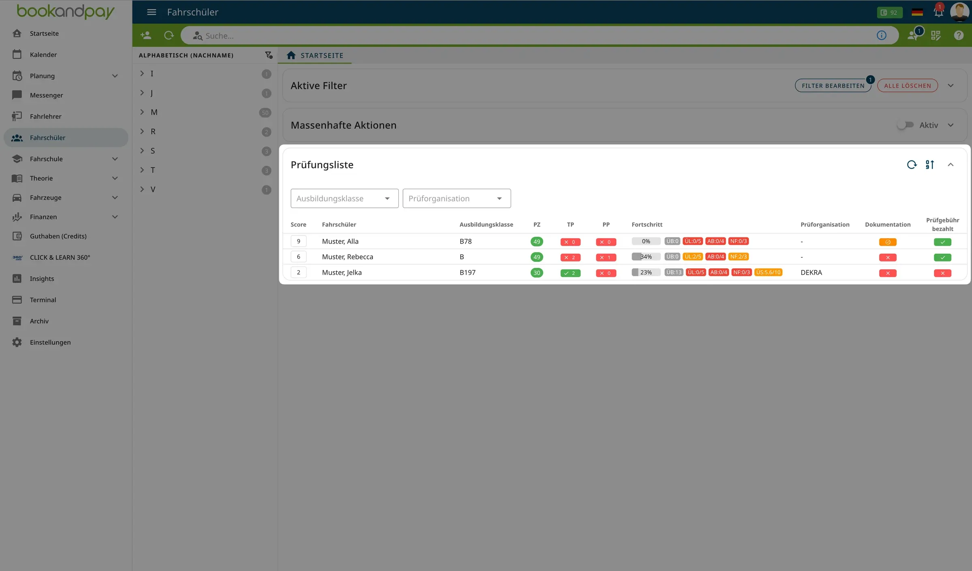This screenshot has height=571, width=972.
Task: Reload the Prüfungsliste
Action: click(x=912, y=165)
